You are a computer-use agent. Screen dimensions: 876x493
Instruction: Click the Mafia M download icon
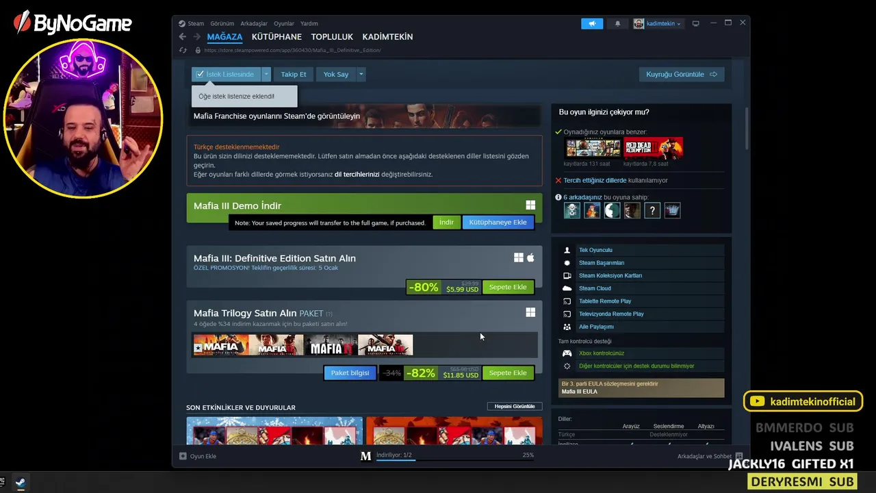[x=366, y=456]
